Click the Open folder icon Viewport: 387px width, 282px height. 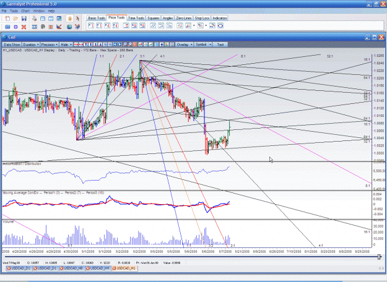(16, 19)
